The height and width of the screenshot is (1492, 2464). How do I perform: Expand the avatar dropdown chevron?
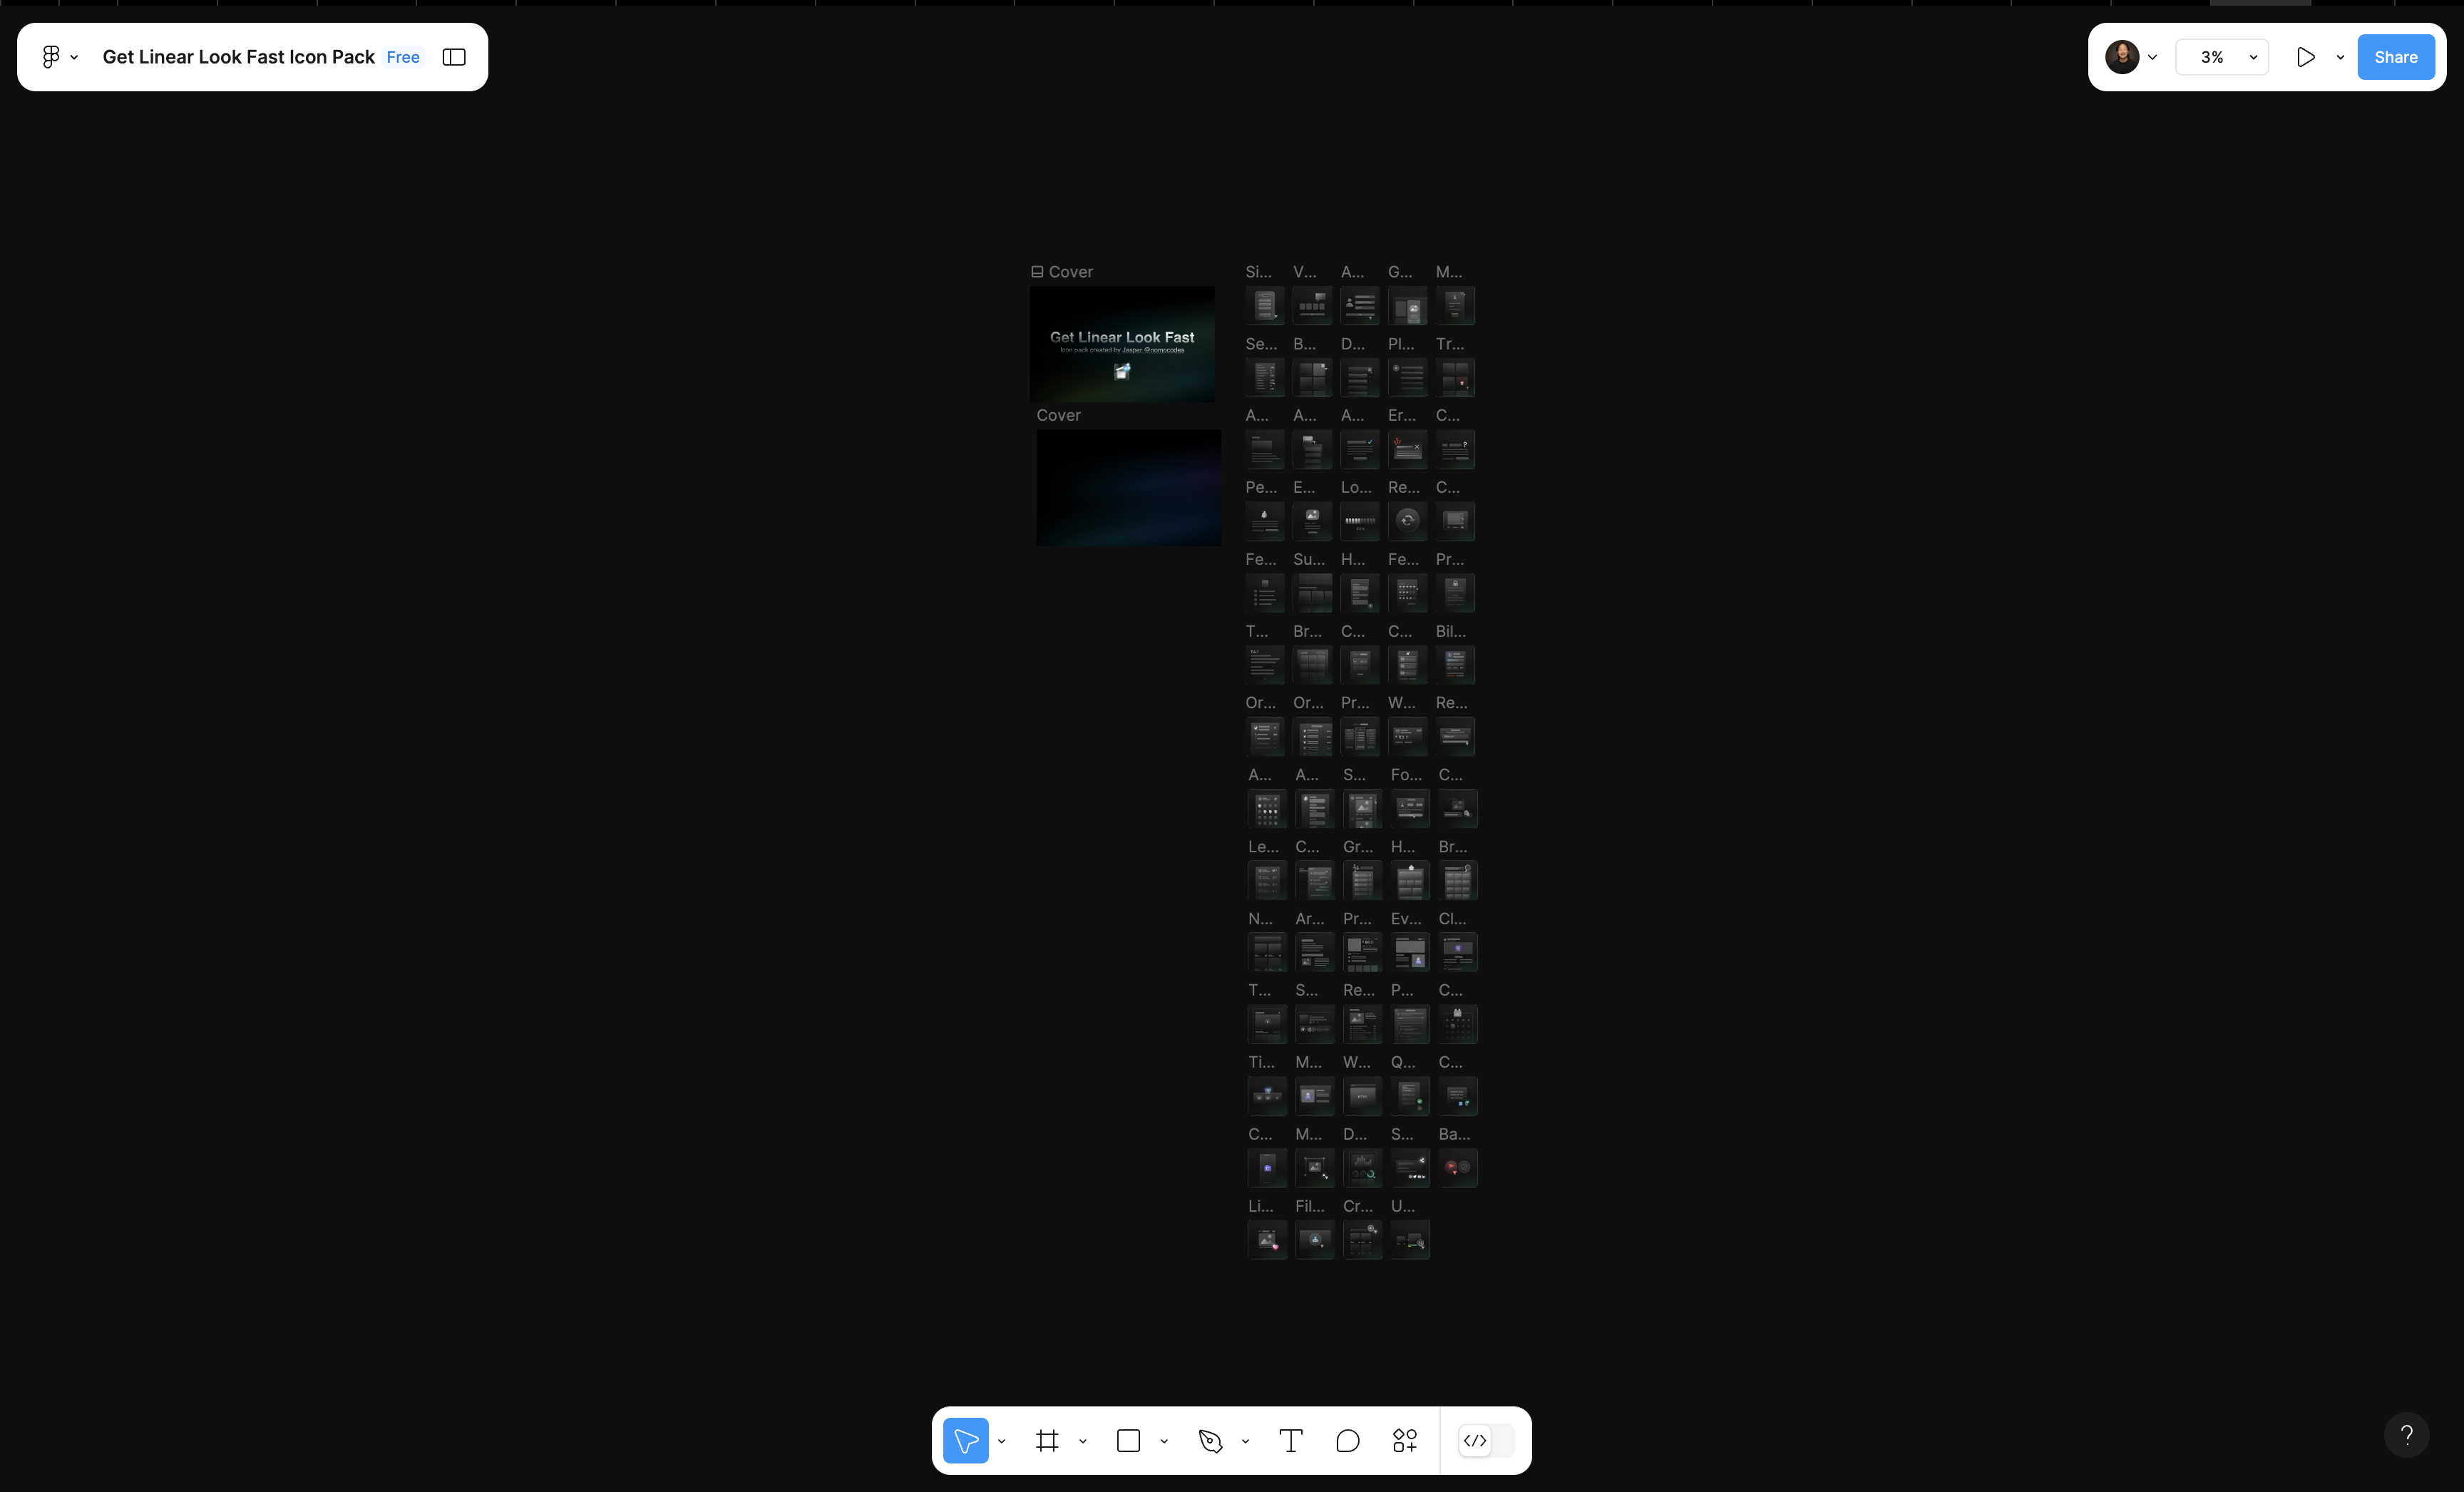point(2152,57)
